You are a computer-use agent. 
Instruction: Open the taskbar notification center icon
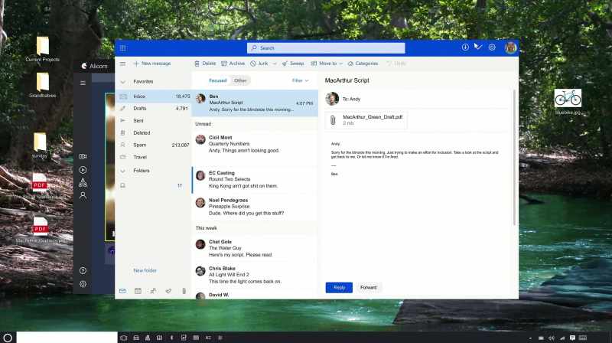pos(572,338)
